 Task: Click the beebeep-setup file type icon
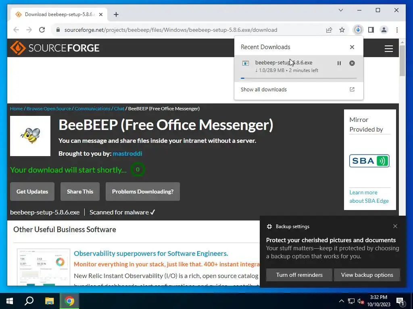[246, 63]
